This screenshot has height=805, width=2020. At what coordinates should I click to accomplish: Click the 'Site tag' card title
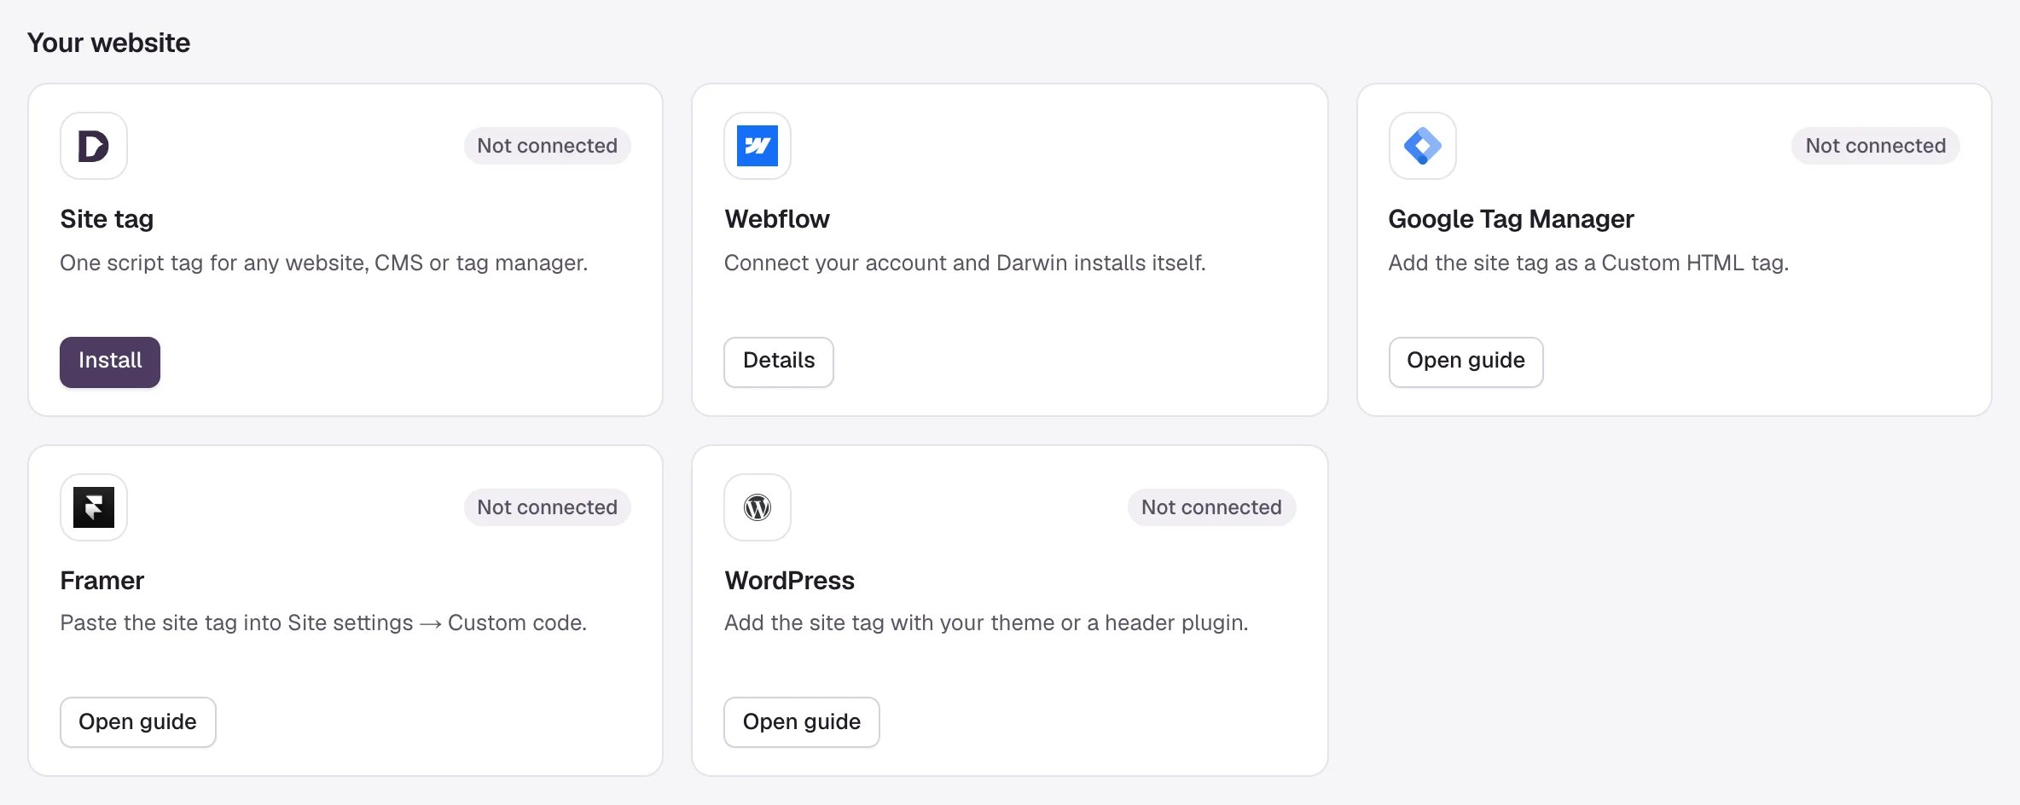tap(107, 219)
